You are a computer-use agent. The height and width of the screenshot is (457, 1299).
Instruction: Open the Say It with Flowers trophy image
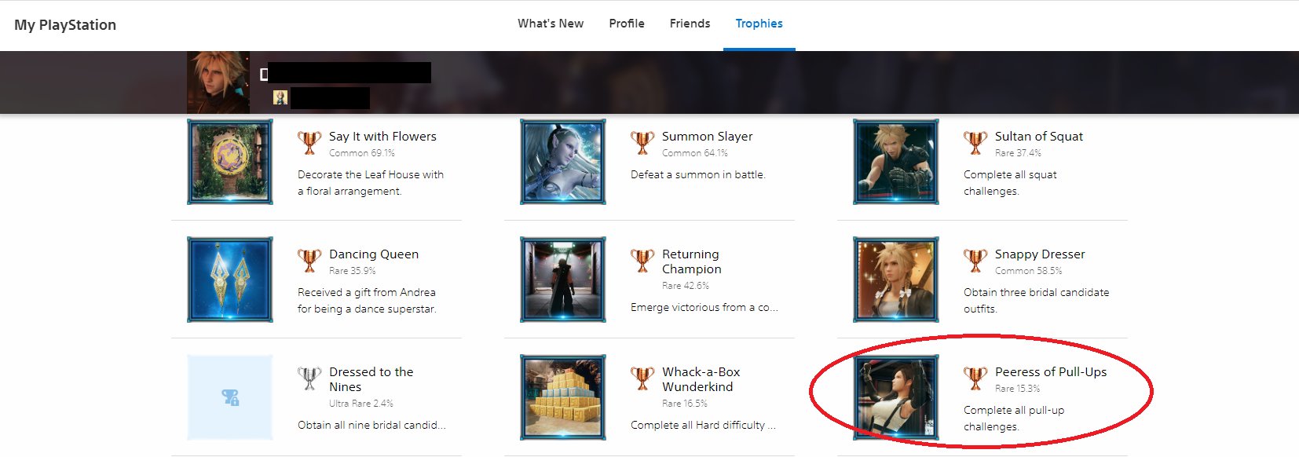pos(230,162)
